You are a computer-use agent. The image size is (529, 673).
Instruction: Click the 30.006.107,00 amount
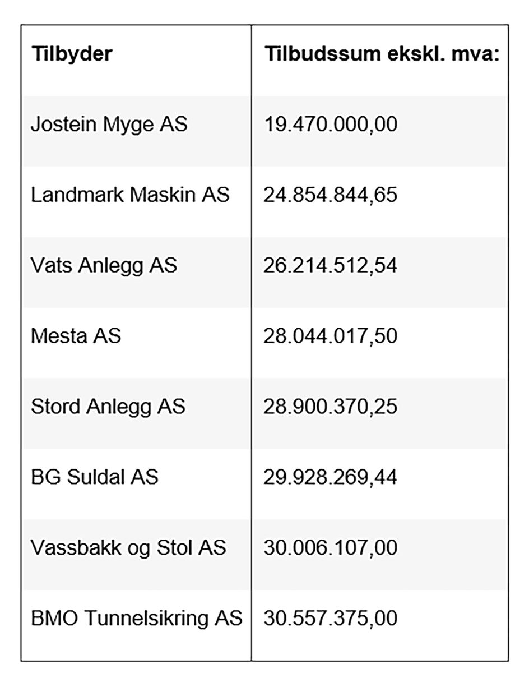click(x=331, y=547)
